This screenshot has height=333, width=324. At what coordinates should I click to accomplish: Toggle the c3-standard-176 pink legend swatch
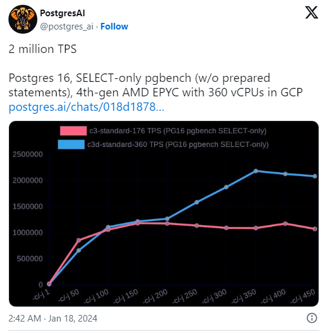(x=73, y=131)
